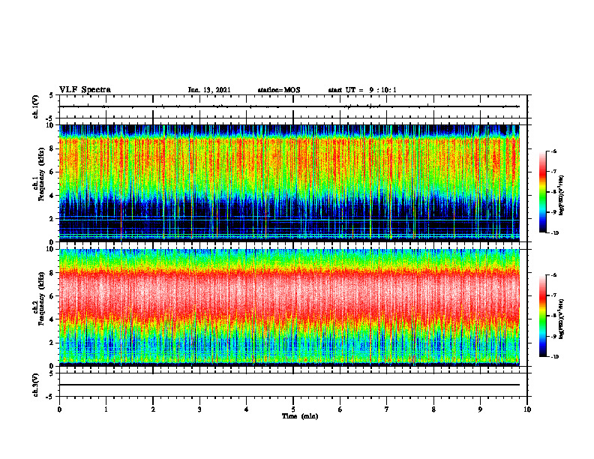Viewport: 594px width, 459px height.
Task: Click the "-10" label on ch.1 color scale
Action: pos(554,233)
